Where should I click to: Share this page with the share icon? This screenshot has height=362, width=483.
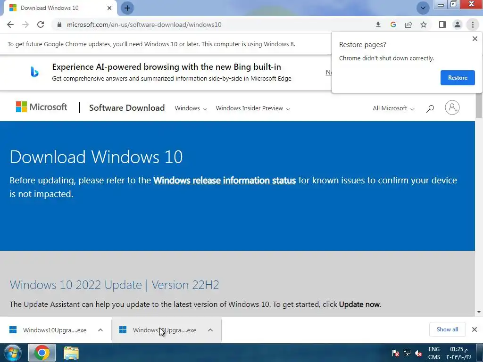408,25
